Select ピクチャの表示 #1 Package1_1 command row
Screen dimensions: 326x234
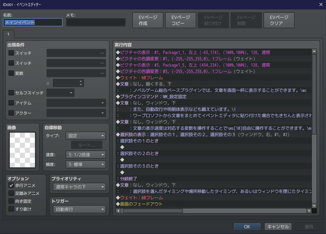tap(213, 53)
